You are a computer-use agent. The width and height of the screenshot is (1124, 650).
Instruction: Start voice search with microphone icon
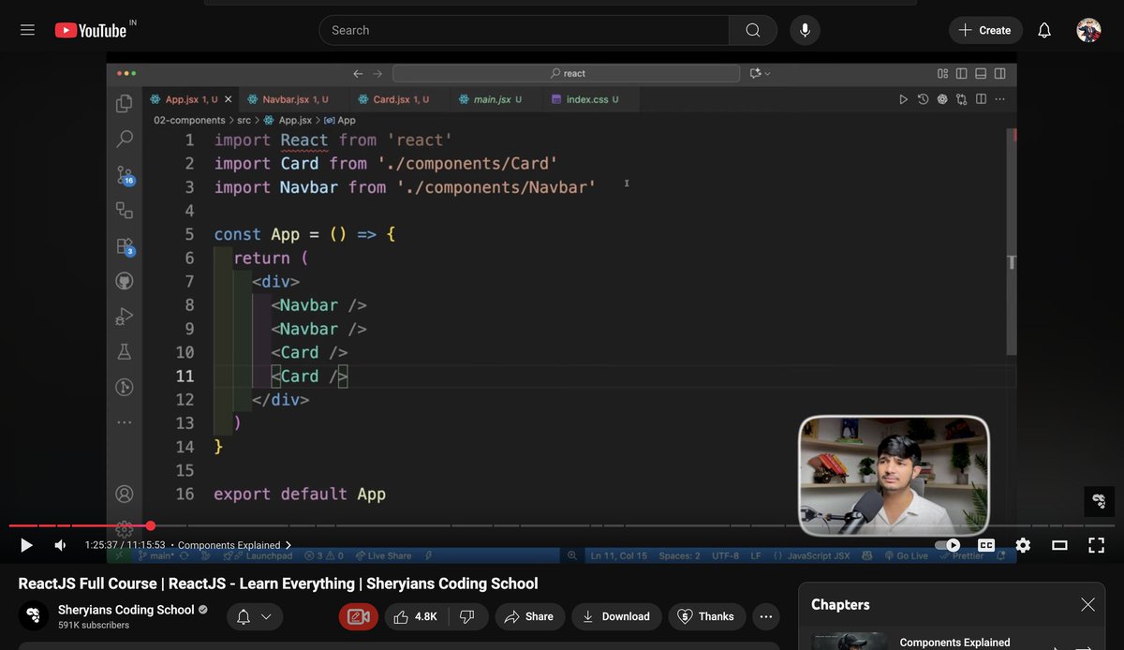point(805,30)
